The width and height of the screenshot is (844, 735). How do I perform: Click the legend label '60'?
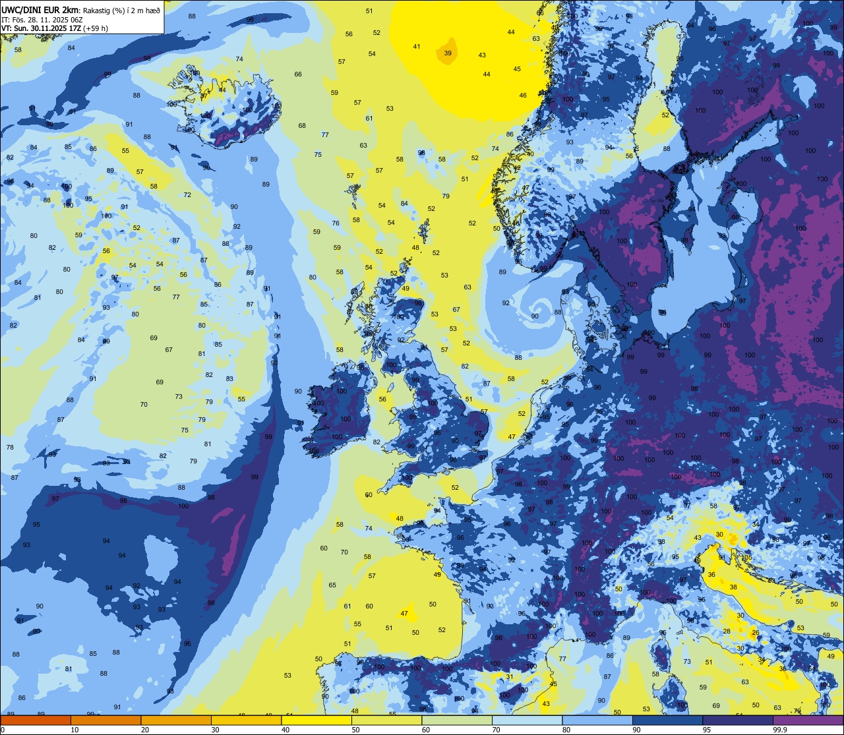pyautogui.click(x=426, y=730)
